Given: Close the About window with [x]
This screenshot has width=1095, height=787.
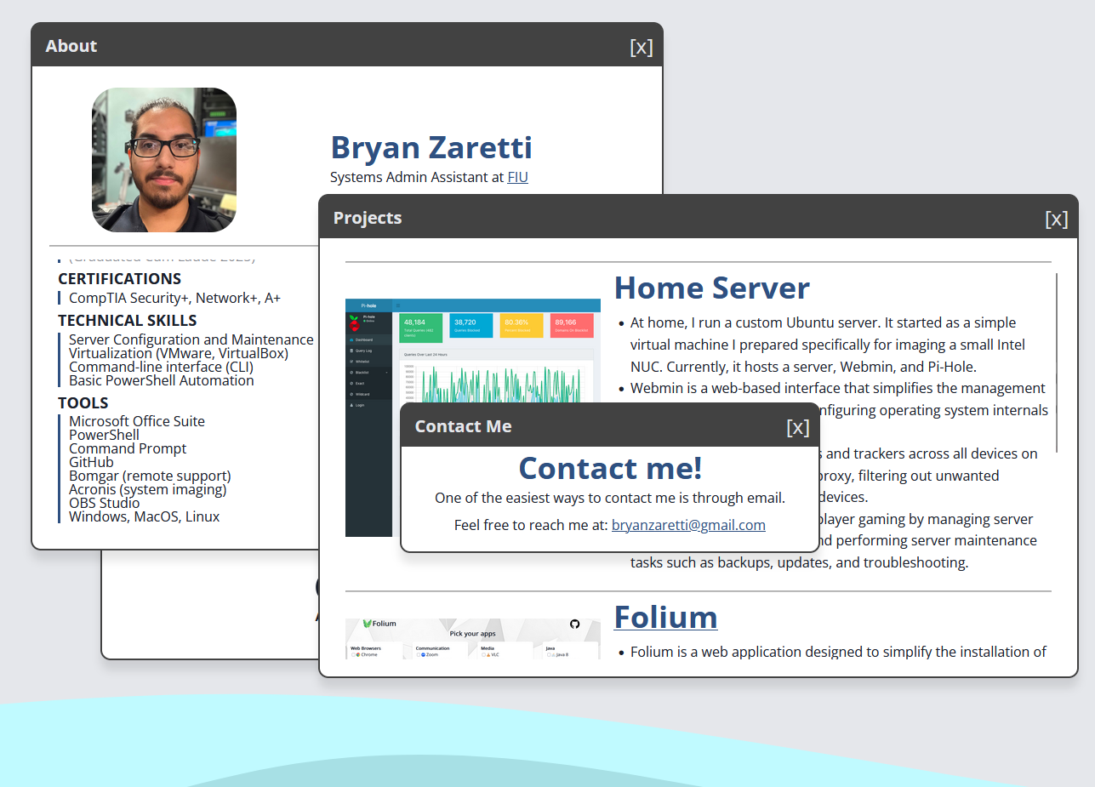Looking at the screenshot, I should pyautogui.click(x=642, y=47).
